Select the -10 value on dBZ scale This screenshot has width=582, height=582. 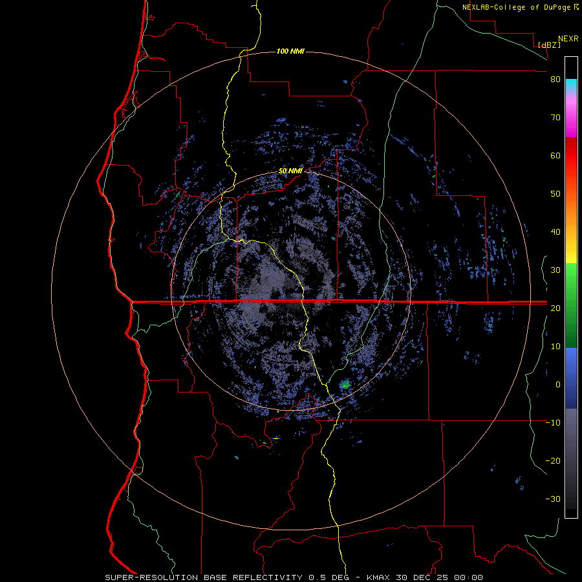click(553, 422)
